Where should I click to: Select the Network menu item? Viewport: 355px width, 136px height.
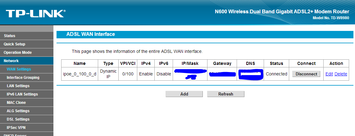tap(27, 61)
